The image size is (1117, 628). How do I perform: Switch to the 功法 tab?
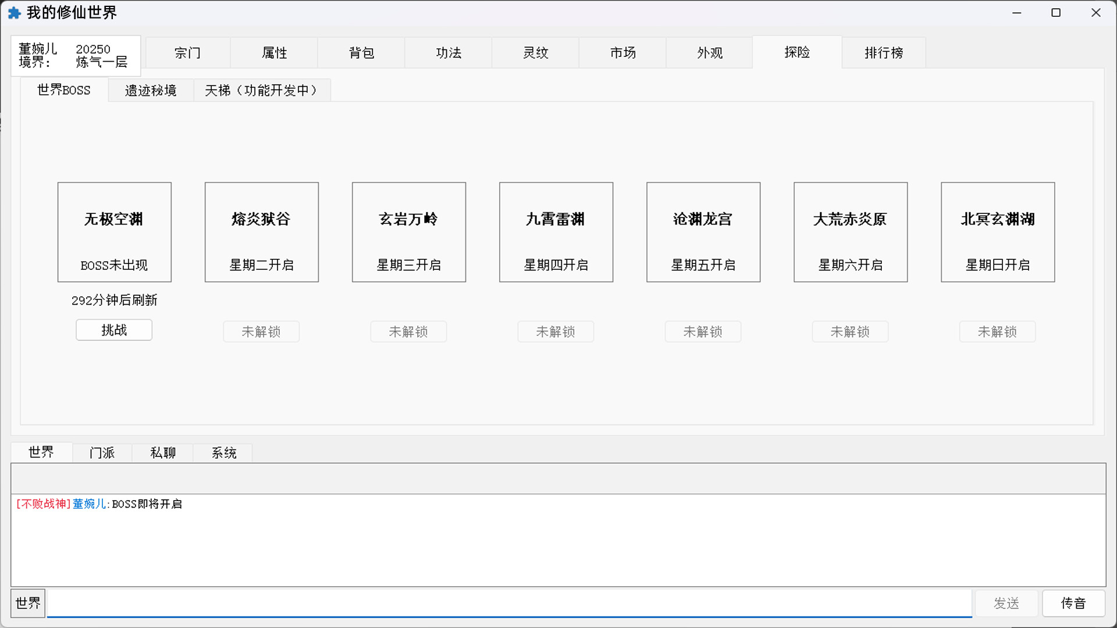(449, 52)
